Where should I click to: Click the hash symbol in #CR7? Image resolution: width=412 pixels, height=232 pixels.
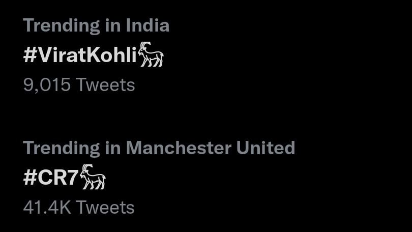pyautogui.click(x=29, y=178)
